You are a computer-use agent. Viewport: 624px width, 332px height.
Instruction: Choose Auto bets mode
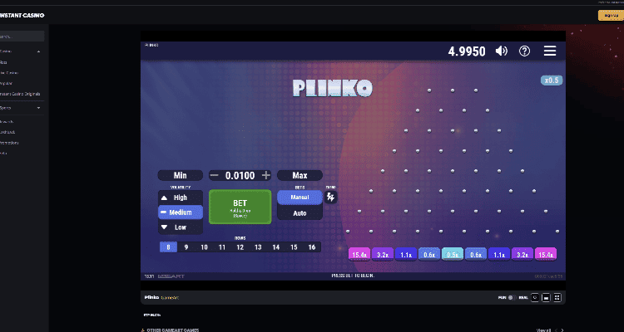coord(300,212)
